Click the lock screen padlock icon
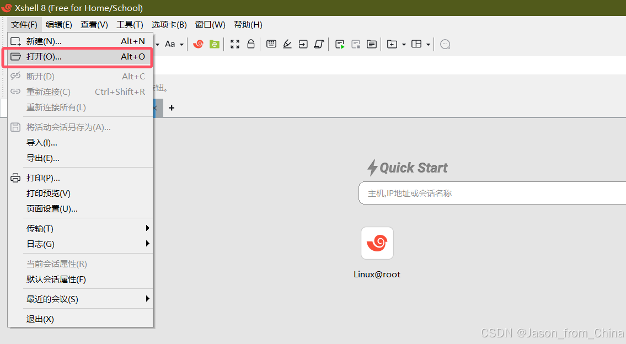The width and height of the screenshot is (626, 344). [x=251, y=44]
